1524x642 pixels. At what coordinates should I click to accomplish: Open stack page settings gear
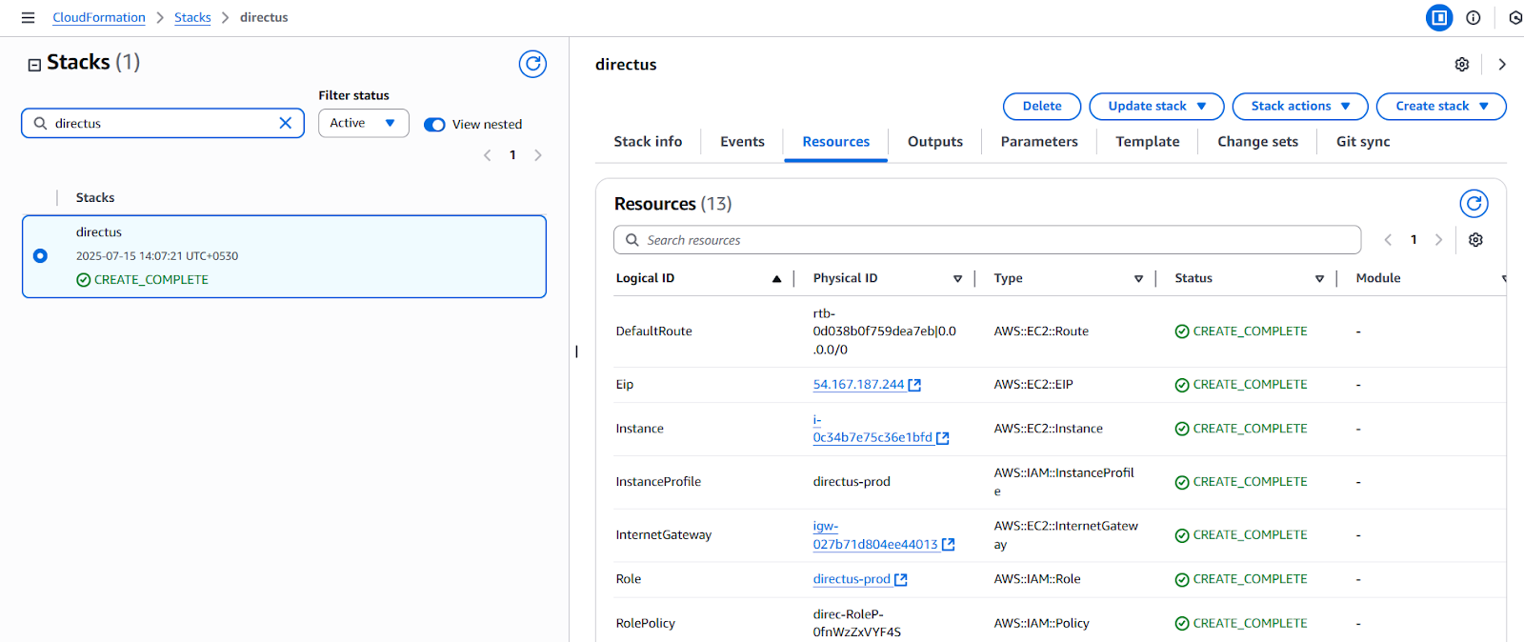click(x=1461, y=64)
